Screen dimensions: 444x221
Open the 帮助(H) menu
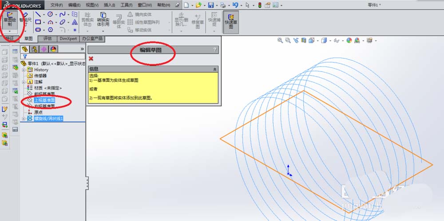coord(164,5)
